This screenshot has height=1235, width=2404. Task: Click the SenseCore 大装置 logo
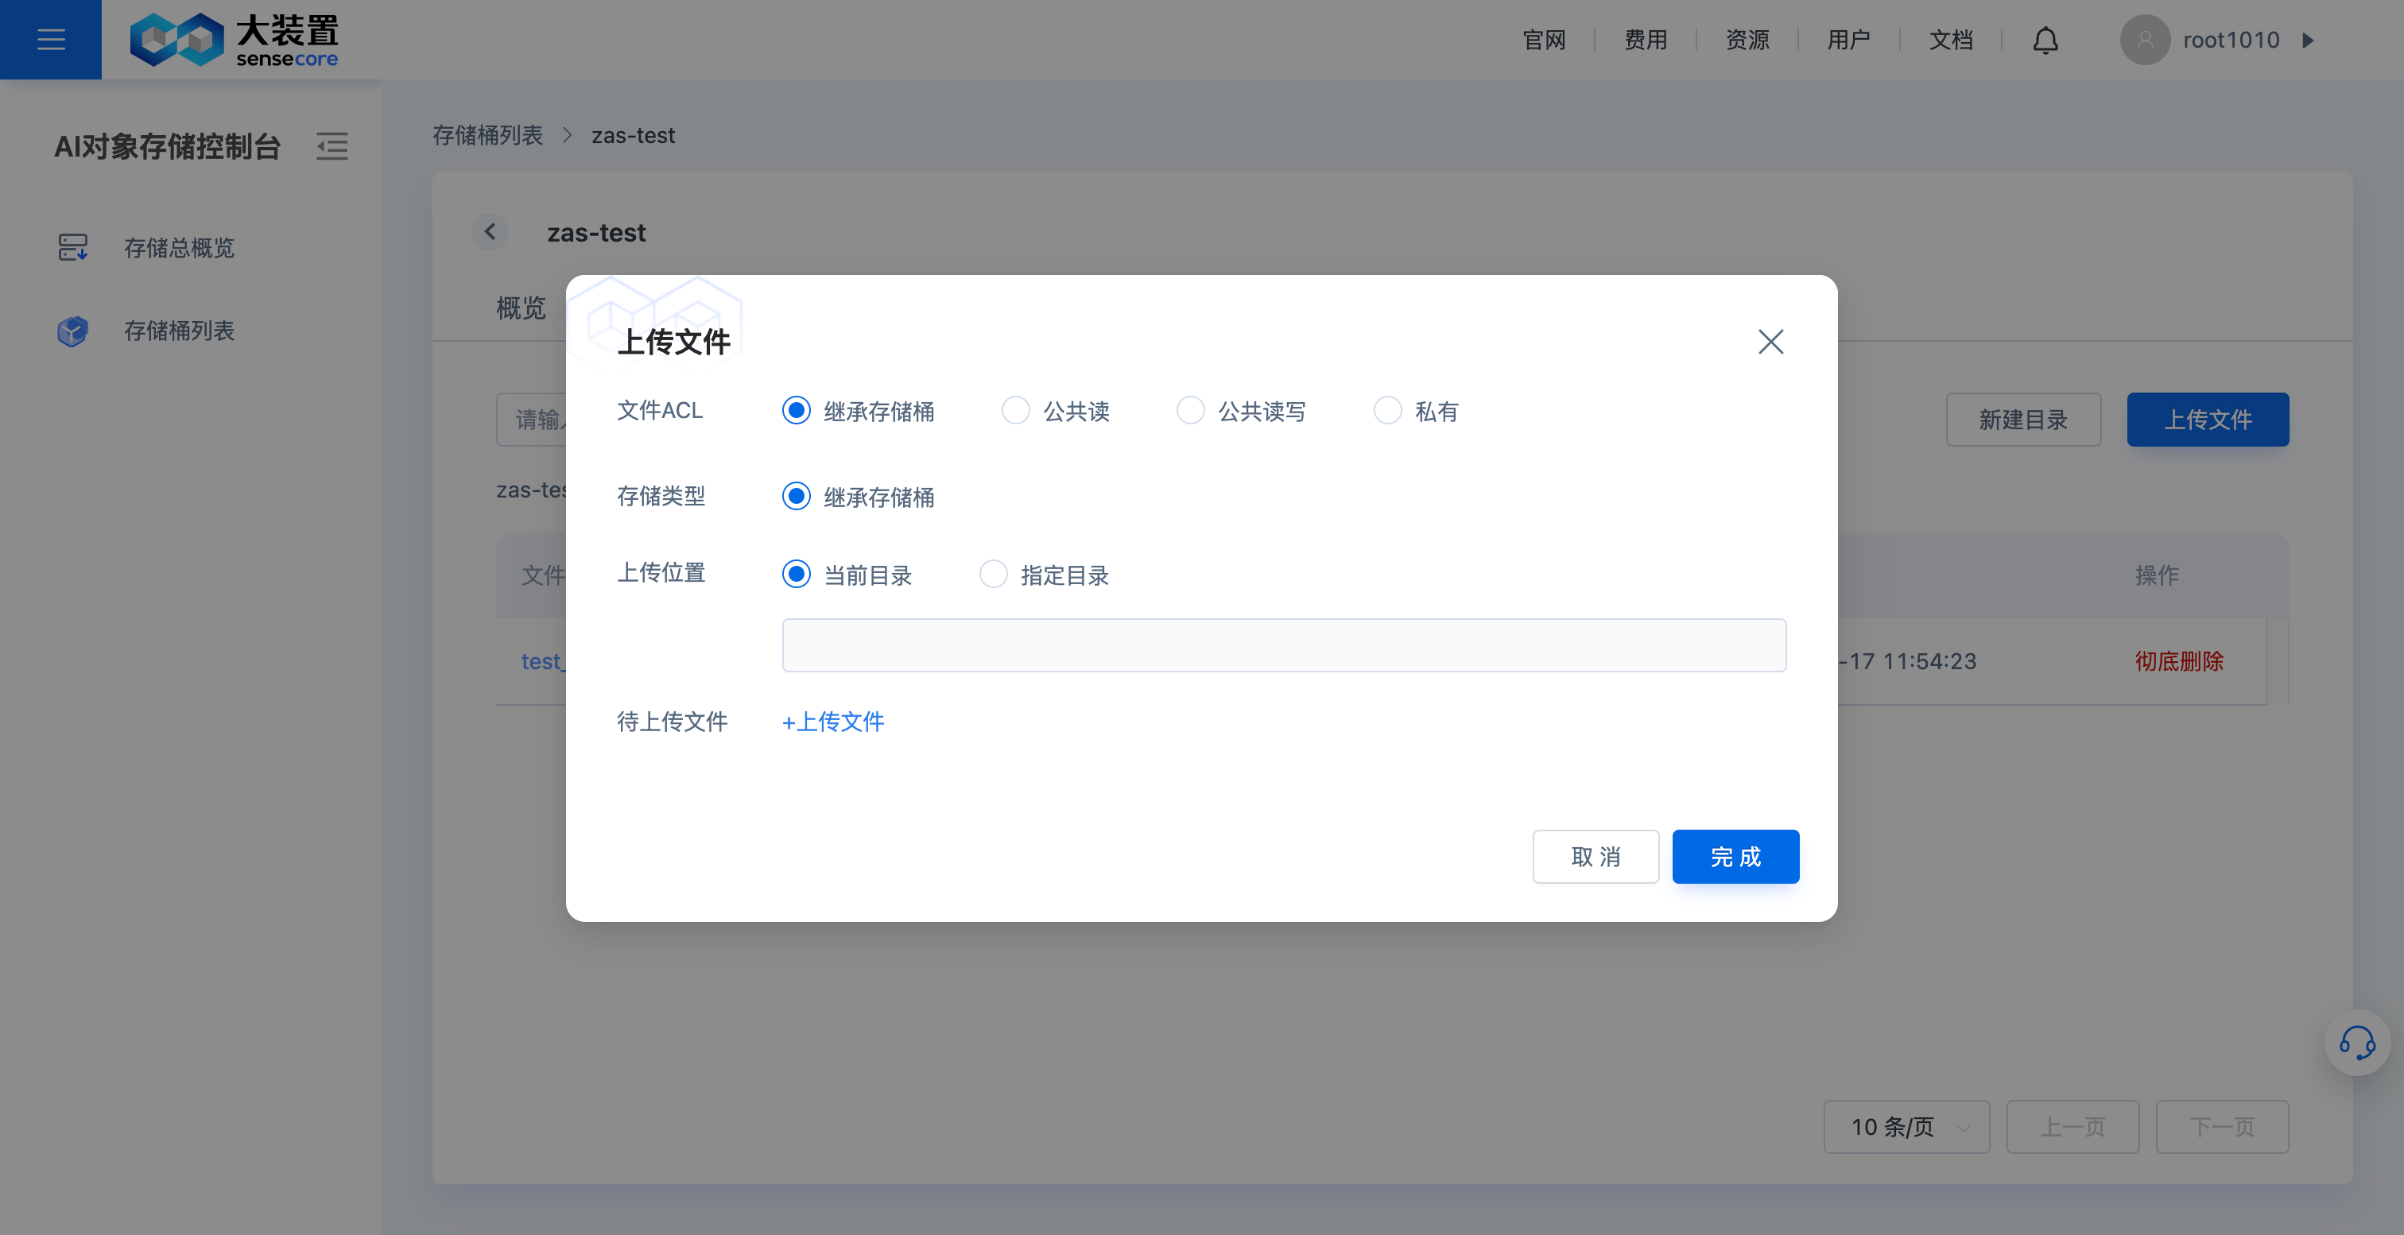click(235, 40)
